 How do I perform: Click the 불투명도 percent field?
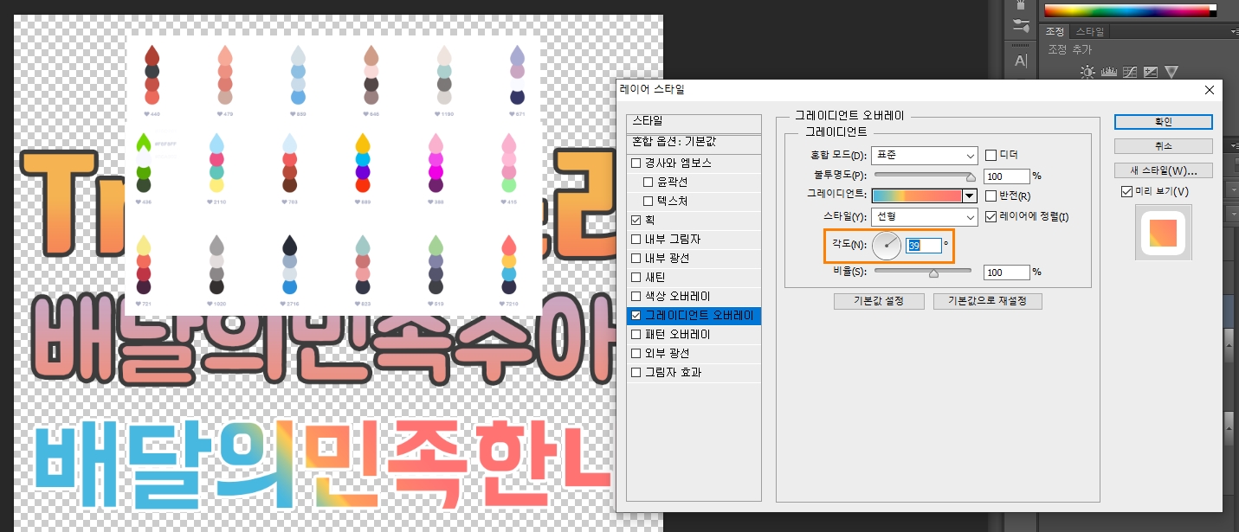pos(1006,176)
